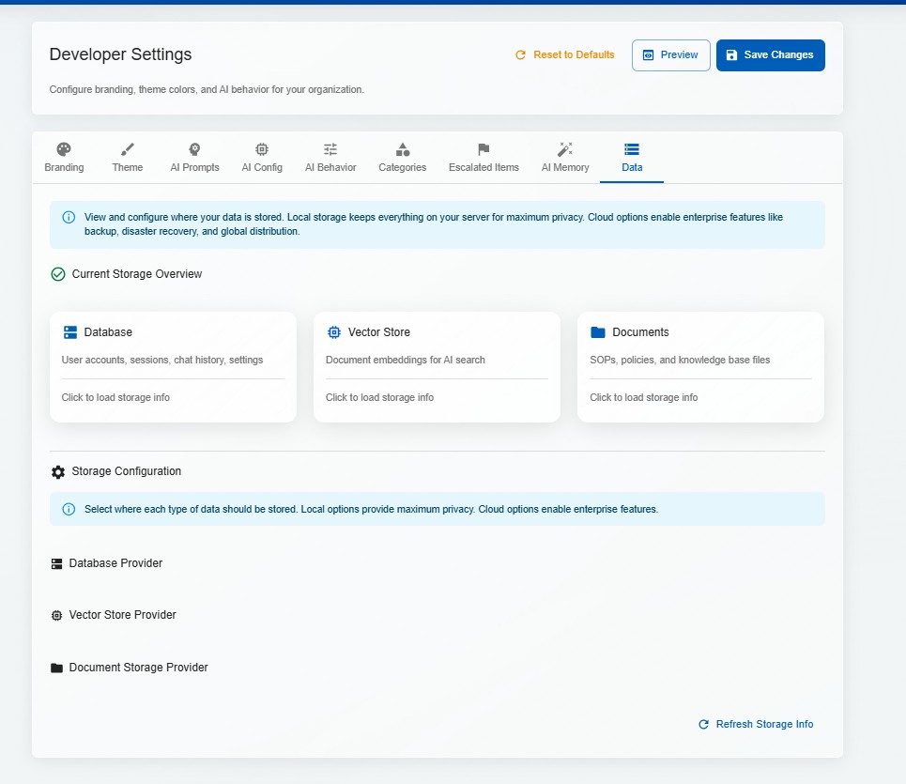Click the Storage Configuration gear icon
This screenshot has height=784, width=906.
point(57,471)
